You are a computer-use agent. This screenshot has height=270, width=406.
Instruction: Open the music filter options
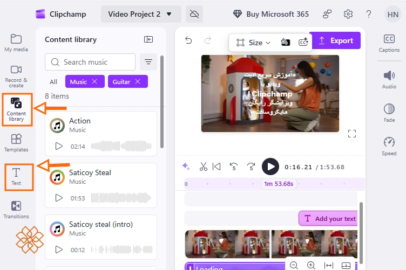148,62
